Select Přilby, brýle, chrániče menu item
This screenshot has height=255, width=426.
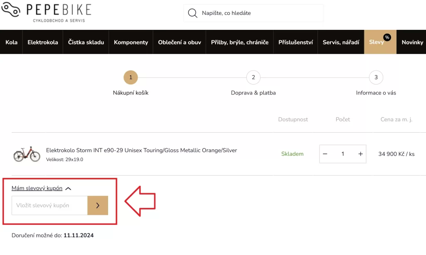click(240, 42)
